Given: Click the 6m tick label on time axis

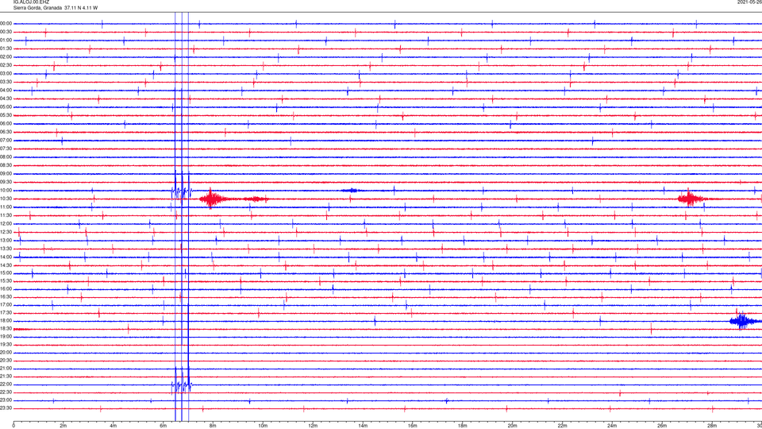Looking at the screenshot, I should tap(163, 426).
